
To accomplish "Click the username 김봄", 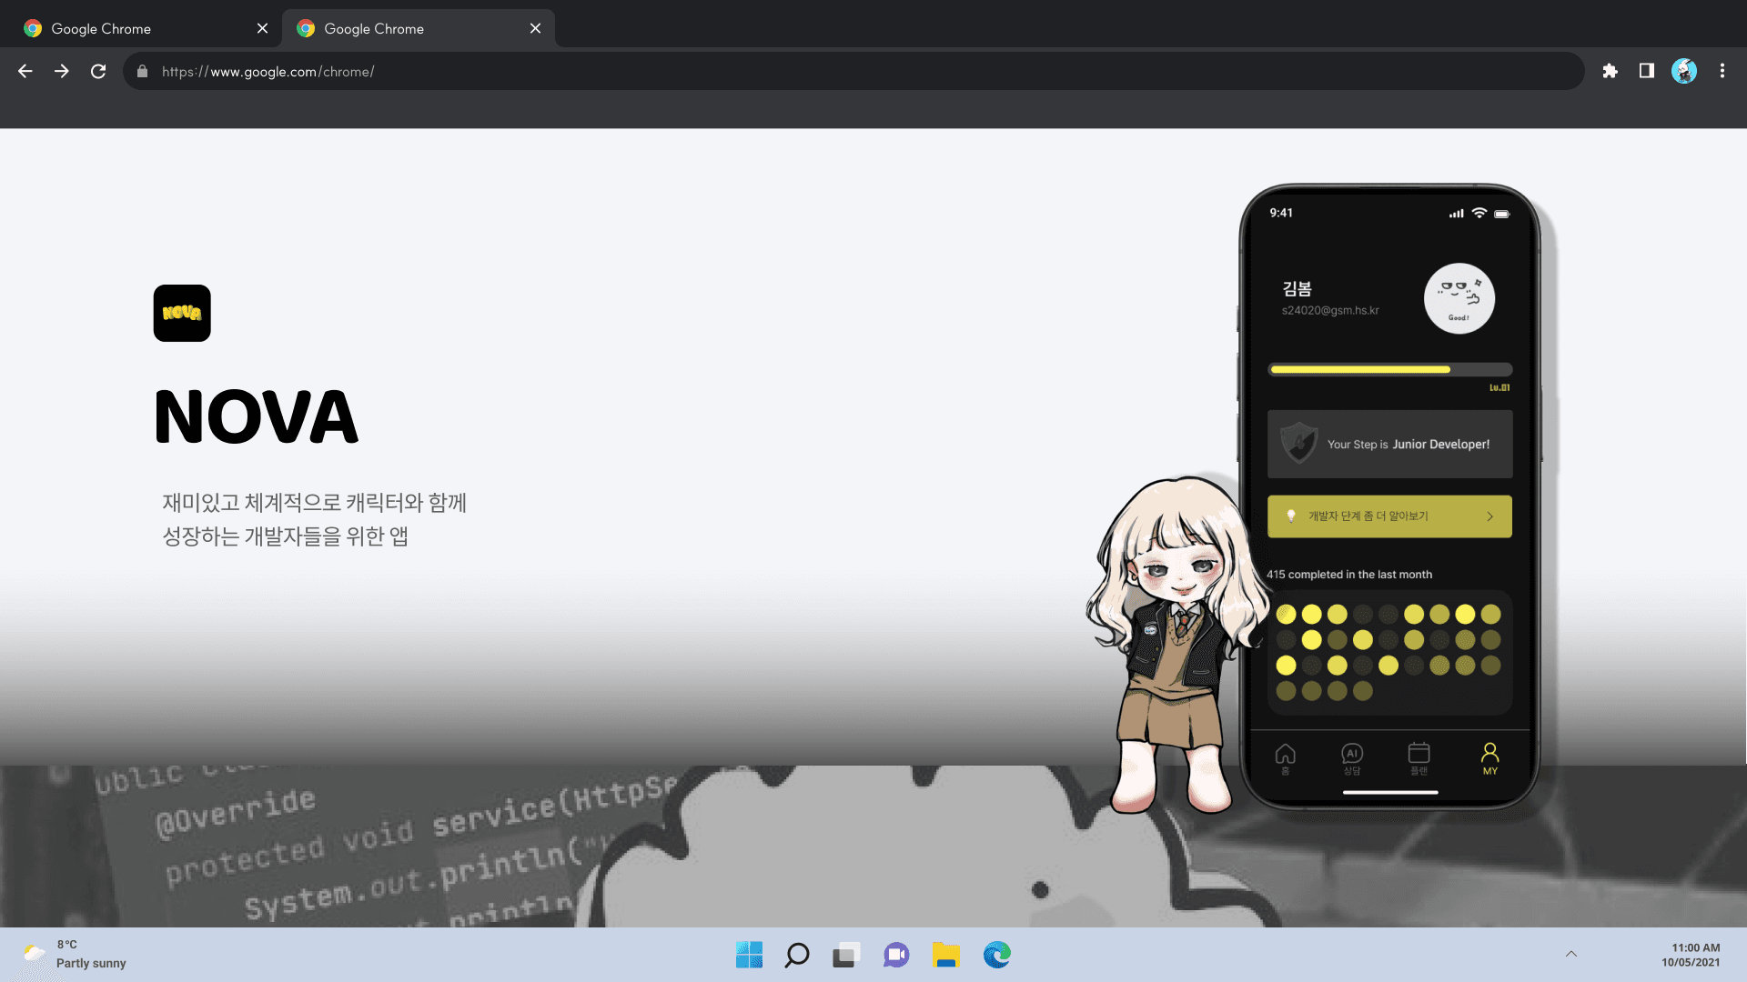I will (1297, 288).
